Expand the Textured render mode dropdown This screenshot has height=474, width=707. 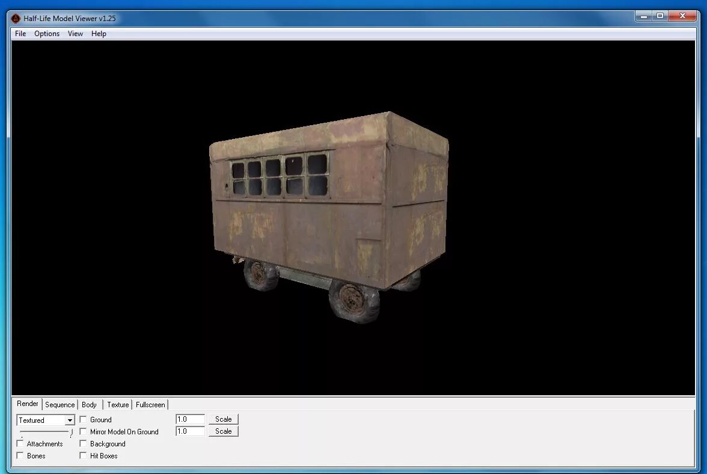tap(70, 420)
